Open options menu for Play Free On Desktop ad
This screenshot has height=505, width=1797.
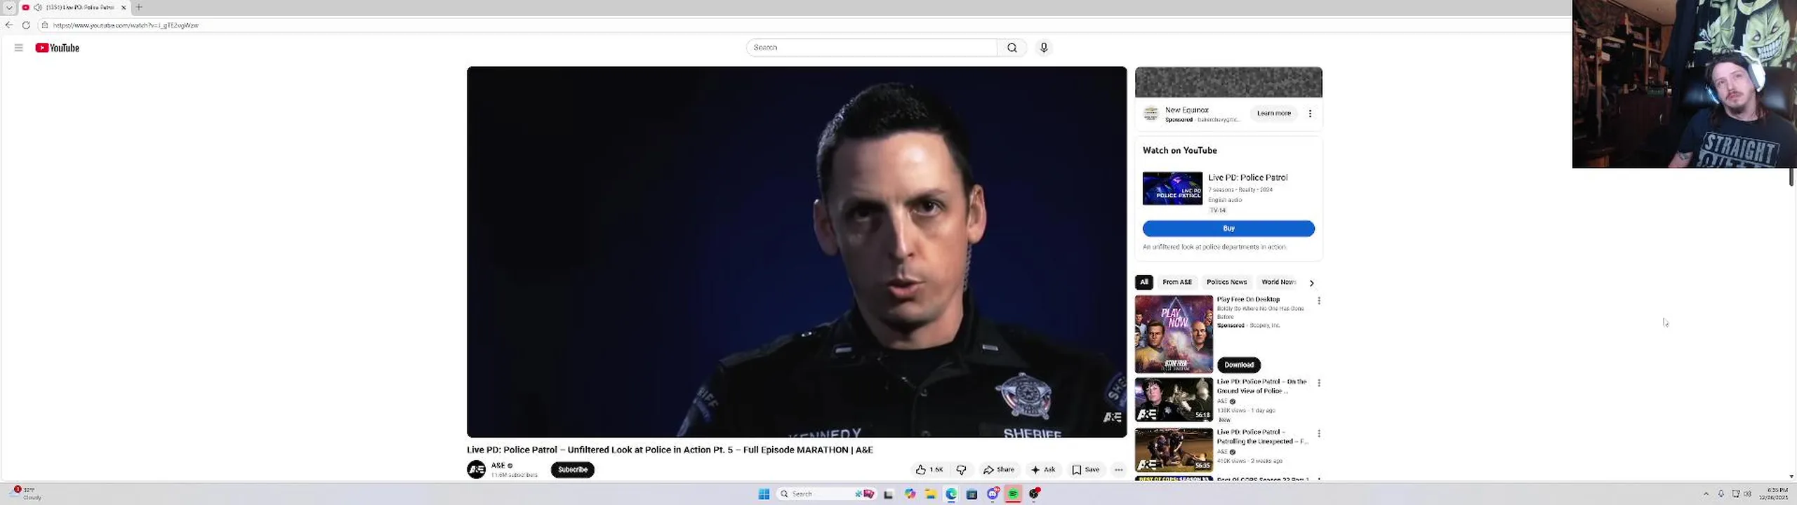click(x=1319, y=301)
